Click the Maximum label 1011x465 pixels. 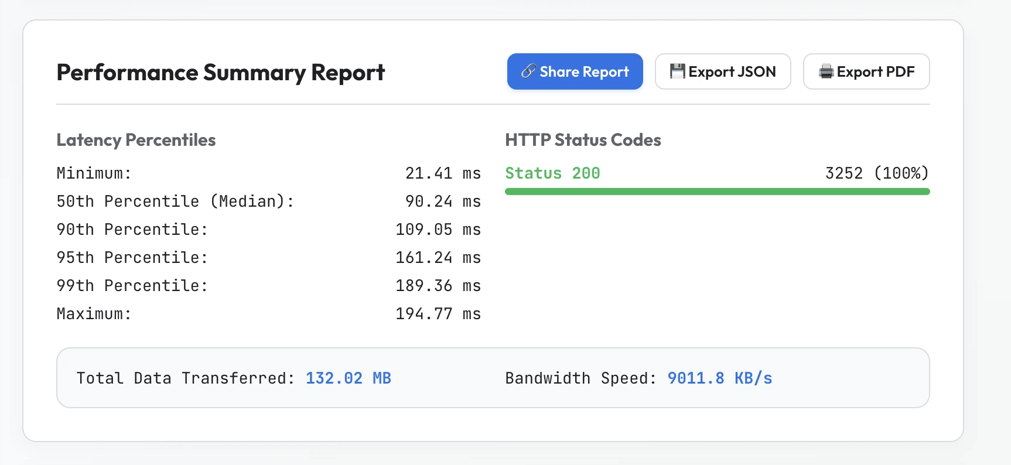pos(94,314)
